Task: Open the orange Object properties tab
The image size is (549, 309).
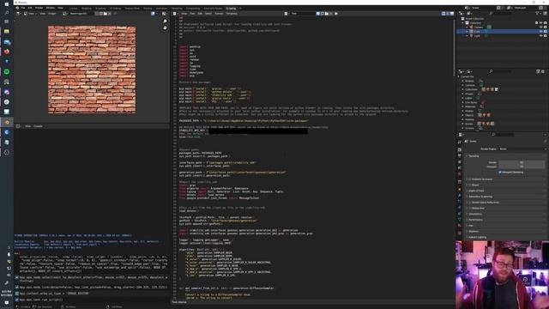Action: pos(460,189)
